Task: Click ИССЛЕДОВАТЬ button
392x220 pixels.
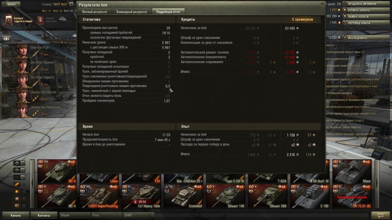Action: (366, 37)
